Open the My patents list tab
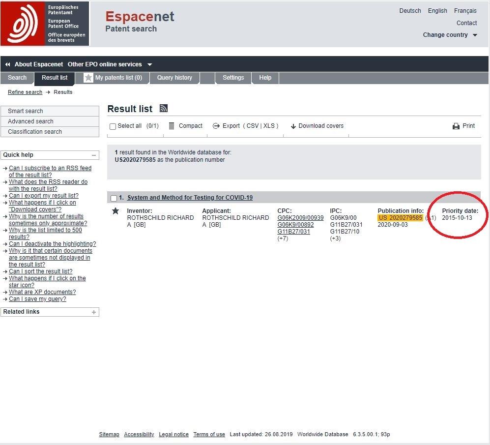This screenshot has height=445, width=490. [113, 78]
